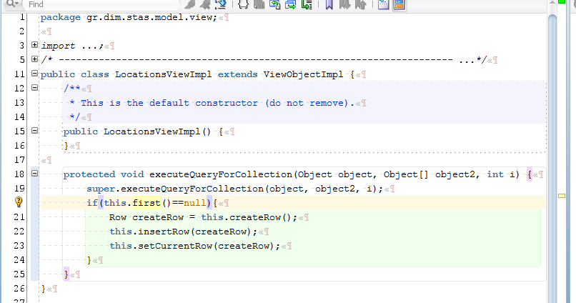The image size is (576, 303).
Task: Collapse the LocationsViewImpl constructor block
Action: click(34, 131)
